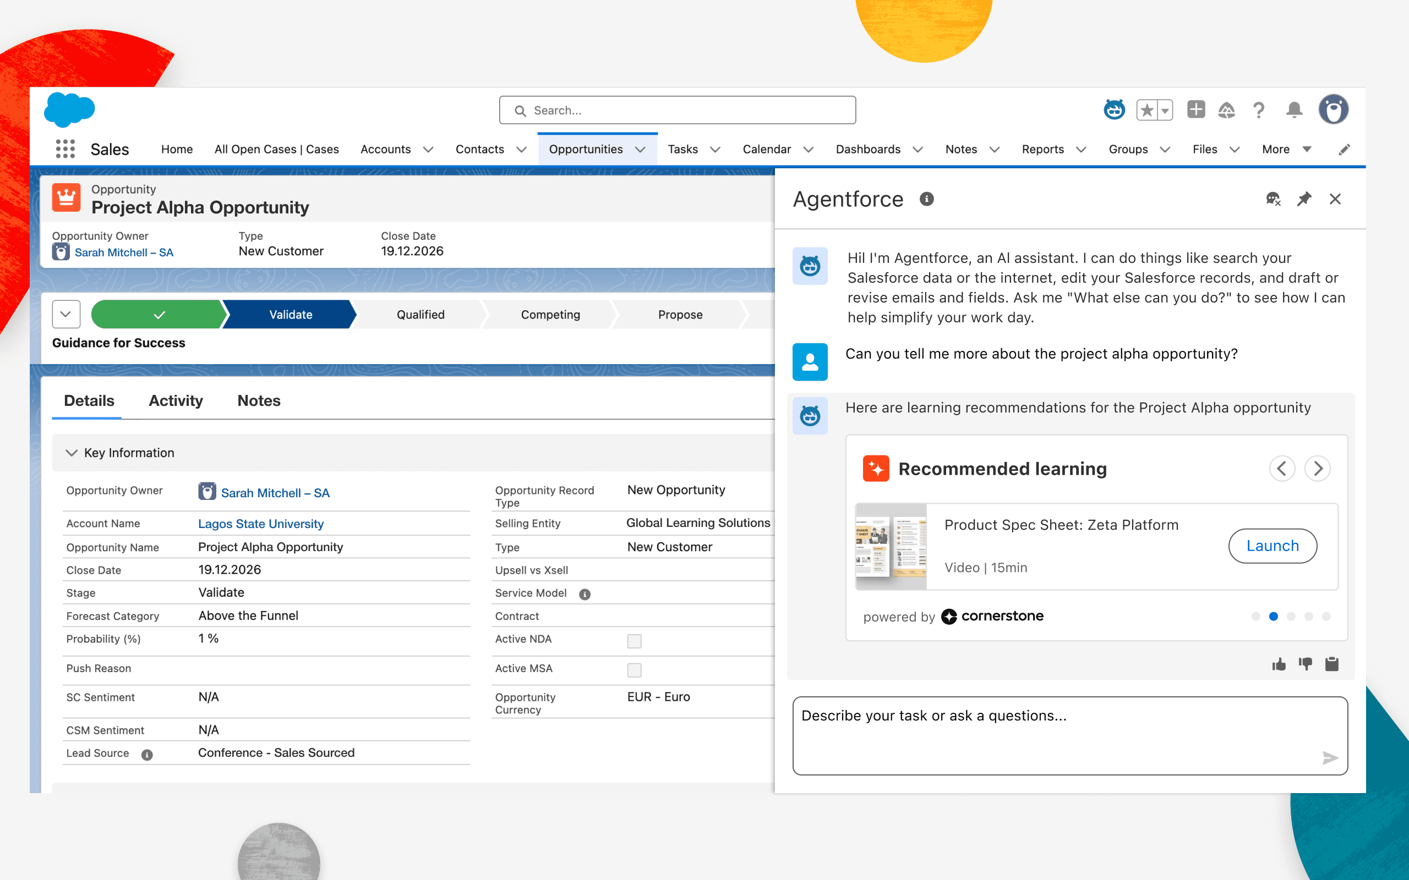Give thumbs up to the Agentforce response
This screenshot has width=1409, height=880.
pos(1279,664)
